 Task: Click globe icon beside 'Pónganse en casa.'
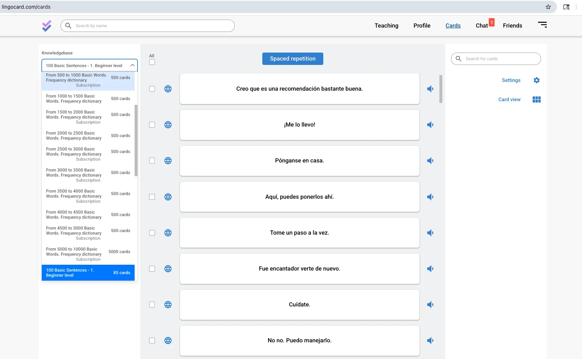pyautogui.click(x=168, y=161)
